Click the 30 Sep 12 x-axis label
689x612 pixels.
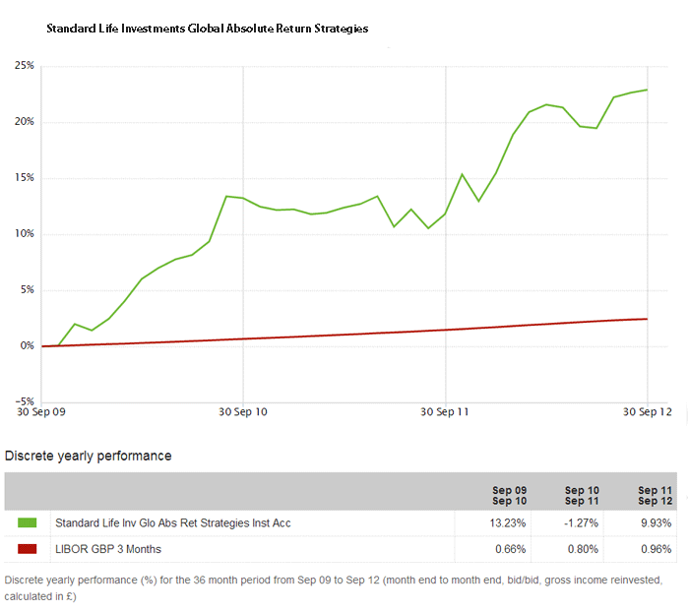pos(648,412)
